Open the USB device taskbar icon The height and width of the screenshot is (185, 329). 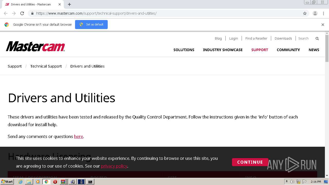coord(81,182)
